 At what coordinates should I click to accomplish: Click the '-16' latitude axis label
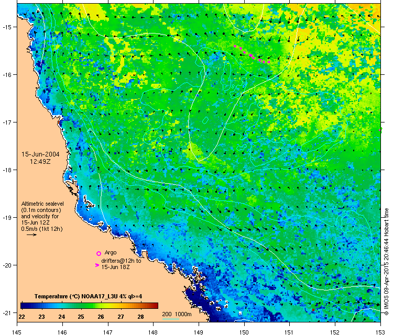[6, 75]
